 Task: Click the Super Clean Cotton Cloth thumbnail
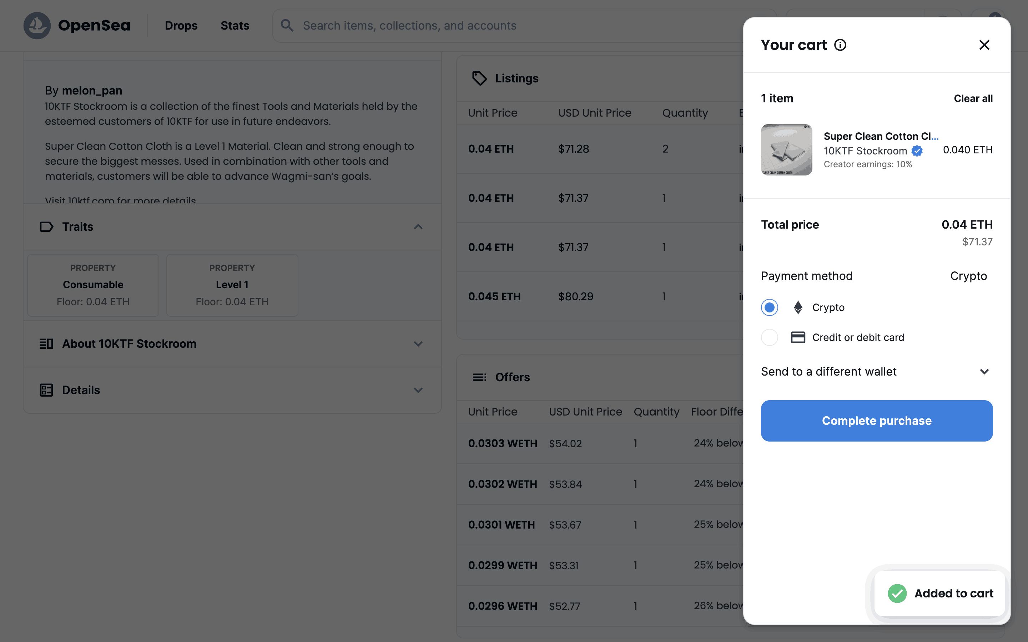[x=786, y=149]
